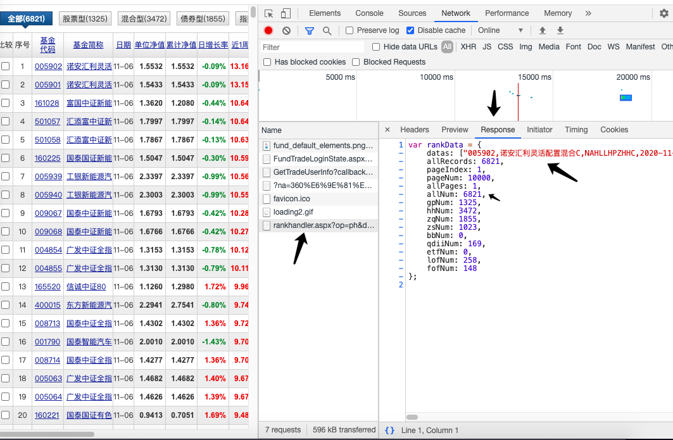
Task: Click the fund page horizontal scrollbar
Action: pos(47,434)
